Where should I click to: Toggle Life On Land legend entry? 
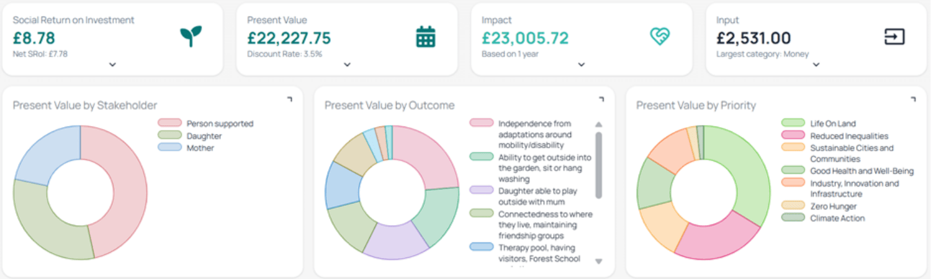(x=832, y=123)
